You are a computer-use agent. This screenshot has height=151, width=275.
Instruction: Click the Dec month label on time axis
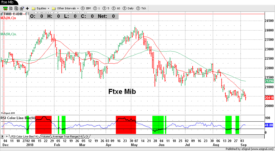pos(5,145)
